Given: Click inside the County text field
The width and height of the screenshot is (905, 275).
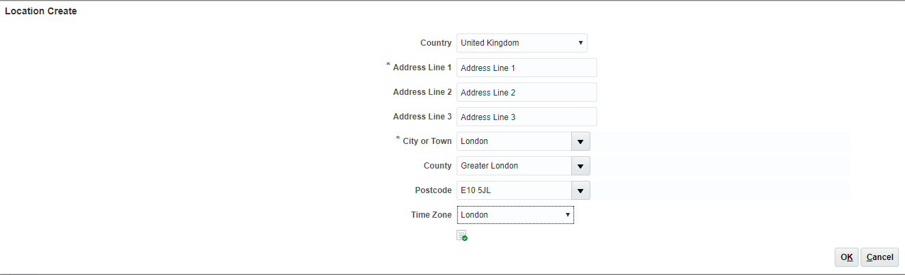Looking at the screenshot, I should tap(513, 166).
